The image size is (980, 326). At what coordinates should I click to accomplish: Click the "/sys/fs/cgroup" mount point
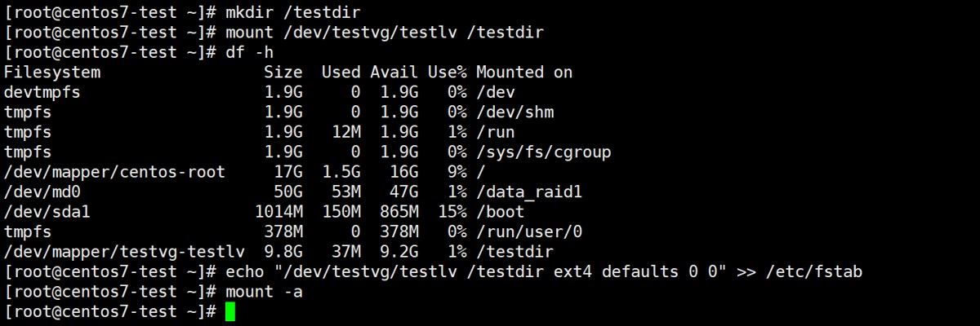pos(544,152)
